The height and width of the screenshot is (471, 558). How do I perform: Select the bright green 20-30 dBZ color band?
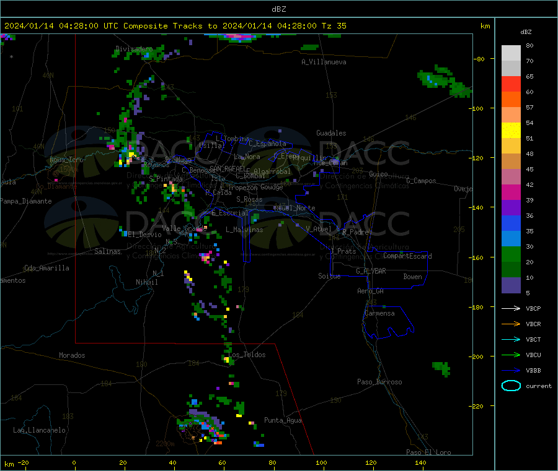click(511, 254)
